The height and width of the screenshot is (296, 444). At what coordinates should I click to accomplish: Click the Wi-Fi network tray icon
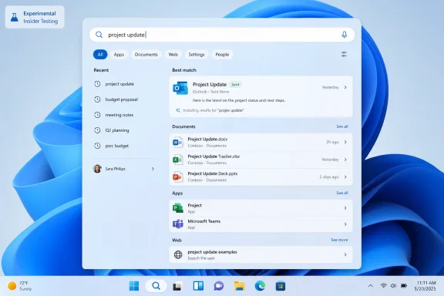(x=384, y=285)
